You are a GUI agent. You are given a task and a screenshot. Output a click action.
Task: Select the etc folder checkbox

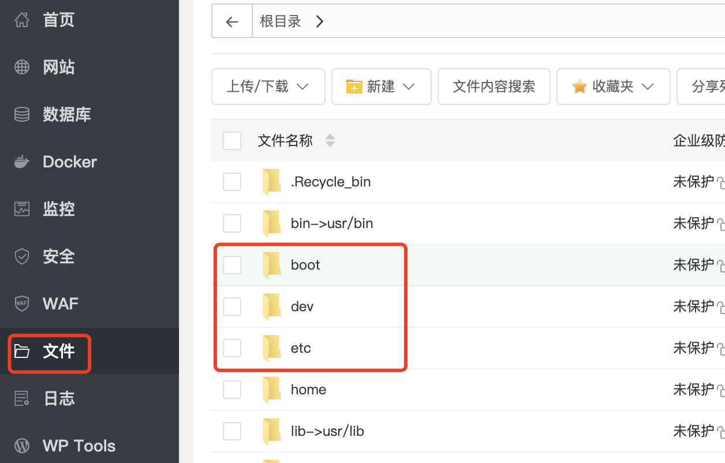coord(232,348)
